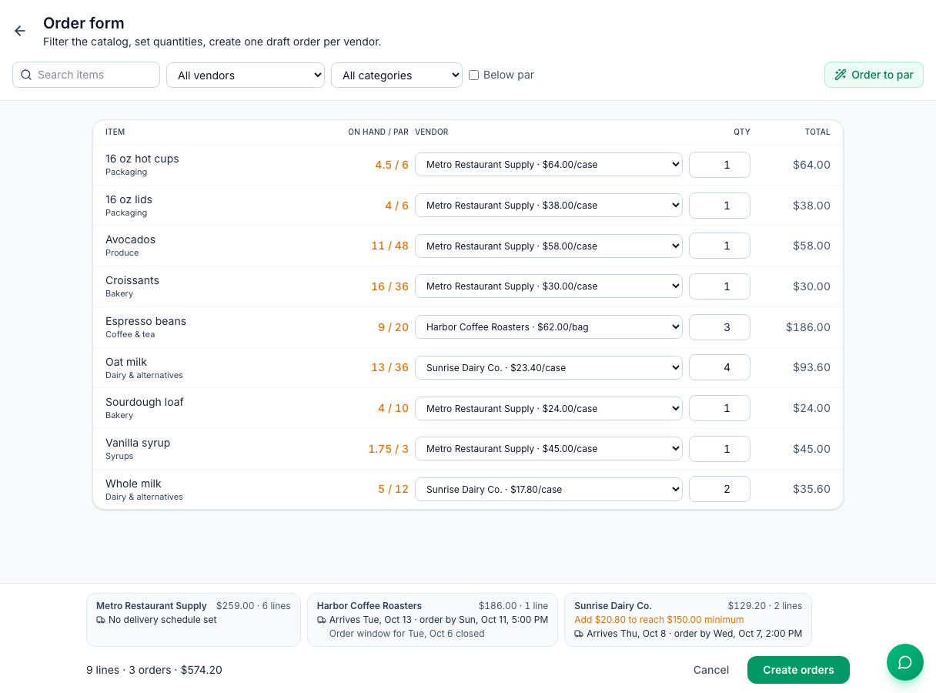
Task: Click the '9 lines · 3 orders · $574.20' summary
Action: click(x=154, y=670)
